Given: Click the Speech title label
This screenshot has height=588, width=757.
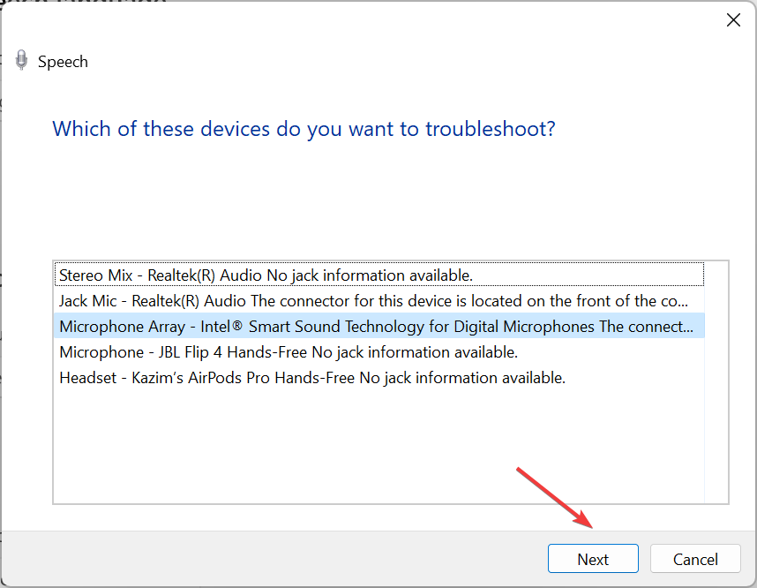Looking at the screenshot, I should 63,62.
